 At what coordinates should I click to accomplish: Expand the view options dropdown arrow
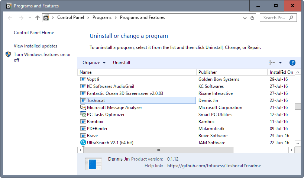click(280, 63)
